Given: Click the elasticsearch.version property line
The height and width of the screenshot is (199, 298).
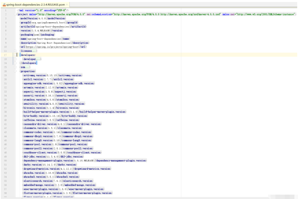Looking at the screenshot, I should coord(58,181).
